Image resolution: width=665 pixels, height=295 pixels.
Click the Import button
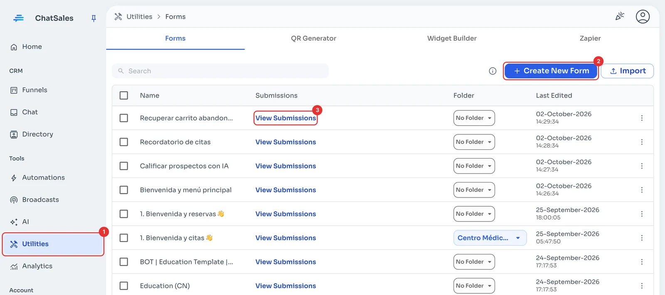tap(627, 71)
